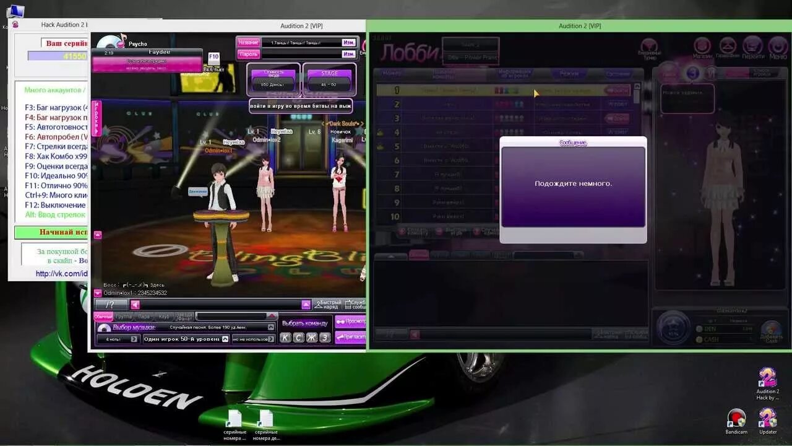Select lobby room row number 1
The height and width of the screenshot is (446, 792).
click(x=504, y=90)
